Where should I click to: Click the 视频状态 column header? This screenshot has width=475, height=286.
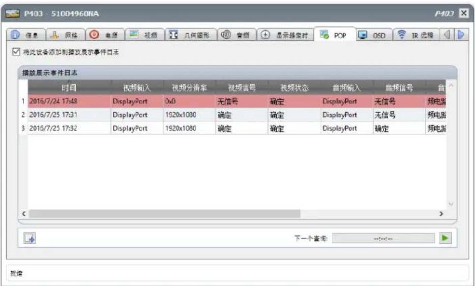tap(294, 88)
